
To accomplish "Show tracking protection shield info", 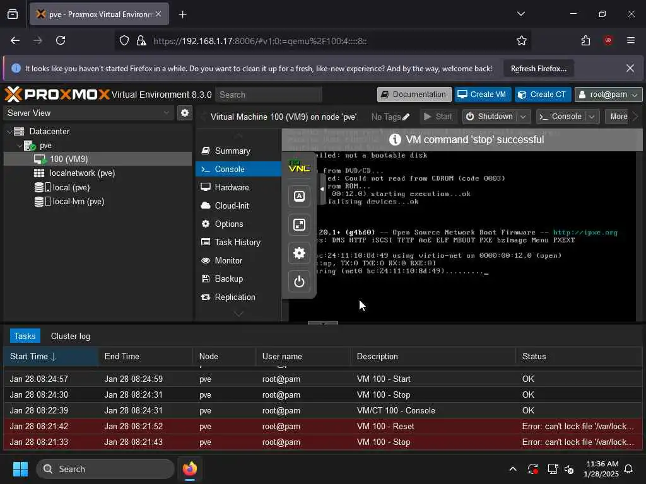I will coord(124,40).
